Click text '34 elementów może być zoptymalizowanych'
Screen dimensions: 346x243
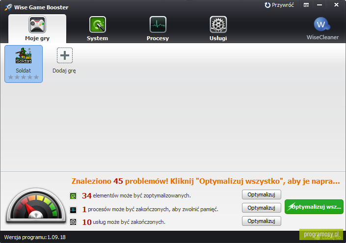click(136, 195)
